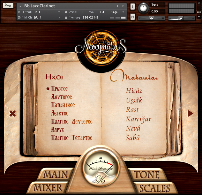The width and height of the screenshot is (202, 195).
Task: Click the volume slider
Action: (182, 18)
